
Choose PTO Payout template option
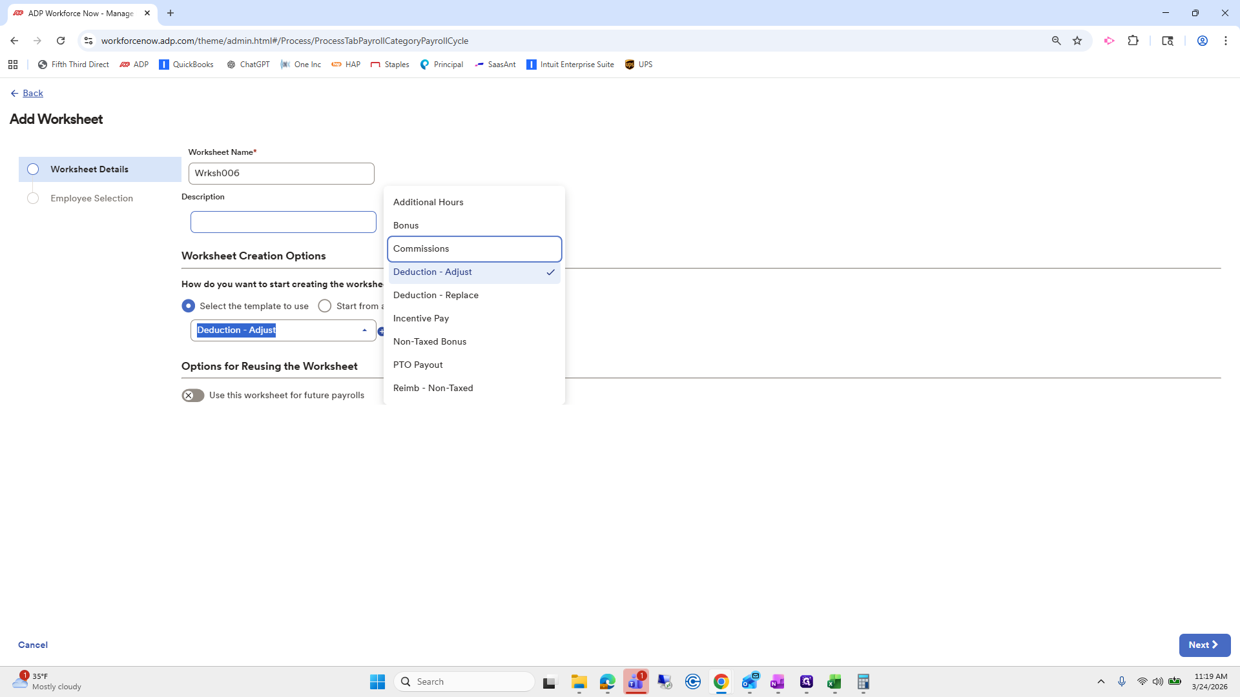click(418, 365)
